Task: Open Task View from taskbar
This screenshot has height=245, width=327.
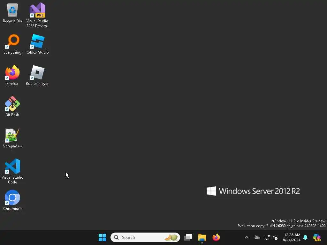Action: click(188, 237)
